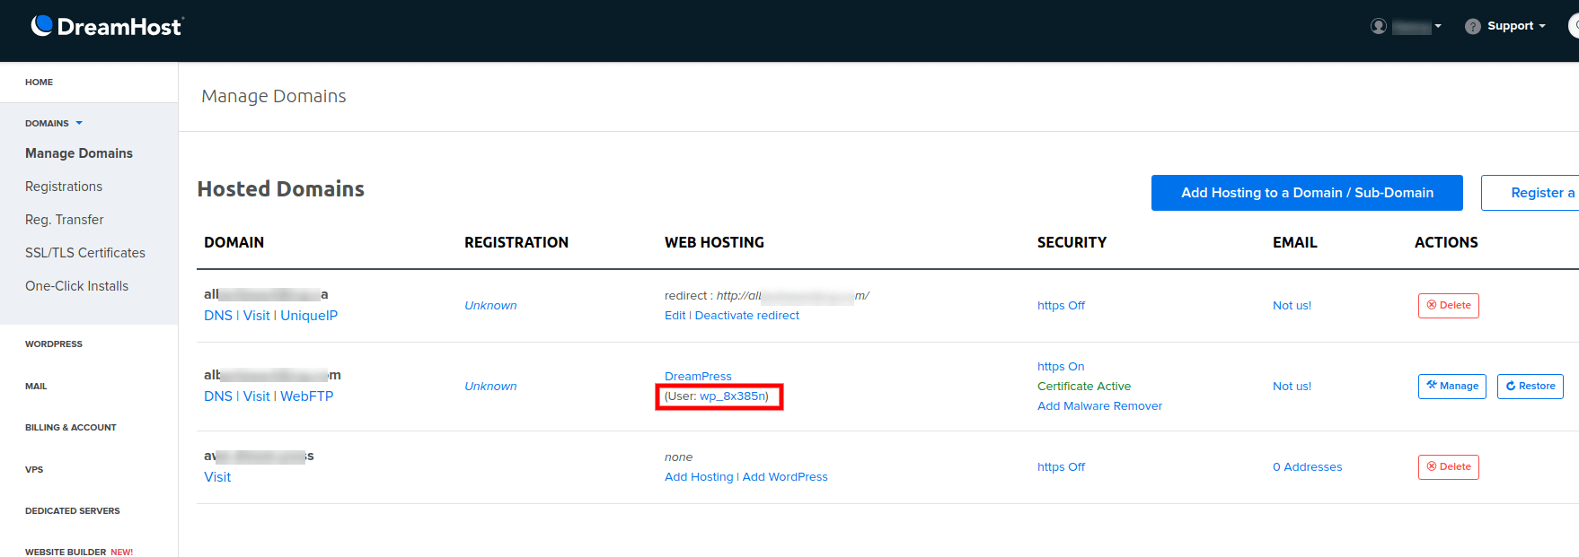Click Certificate Active link
The width and height of the screenshot is (1579, 557).
pos(1084,387)
